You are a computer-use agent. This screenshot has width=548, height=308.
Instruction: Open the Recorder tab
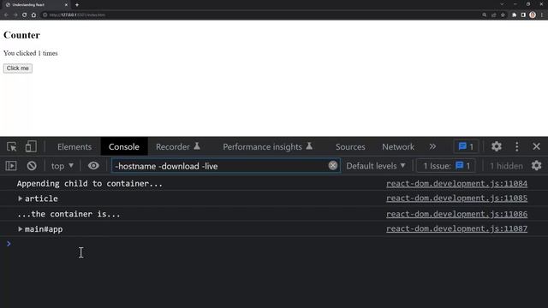177,147
